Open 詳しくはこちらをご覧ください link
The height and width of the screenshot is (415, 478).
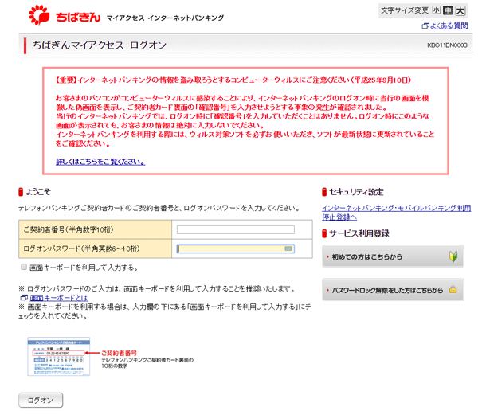pyautogui.click(x=100, y=162)
